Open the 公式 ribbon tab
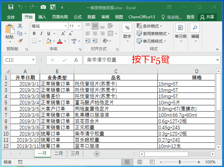224x167 pixels. [x=78, y=17]
